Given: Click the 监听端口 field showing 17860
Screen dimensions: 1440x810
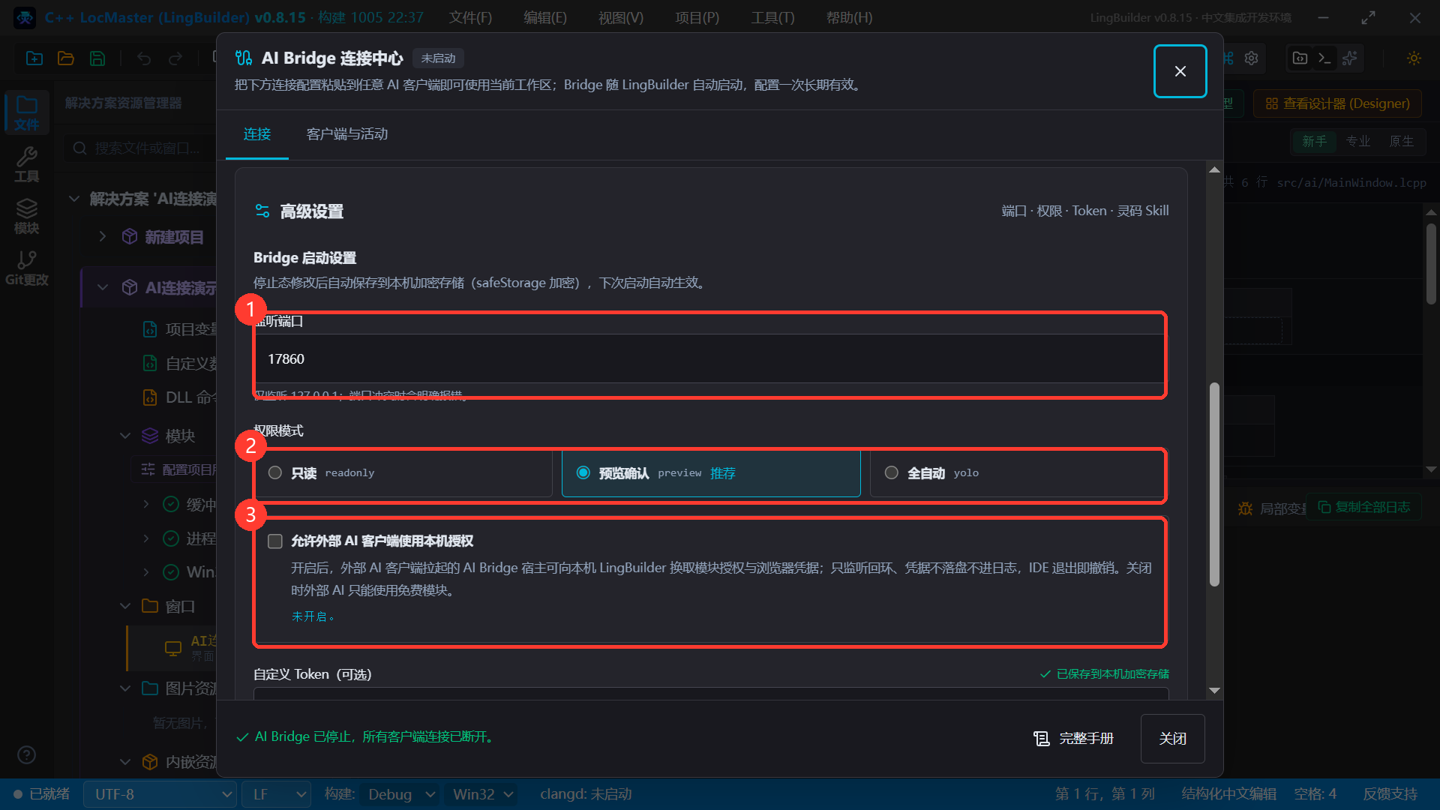Looking at the screenshot, I should coord(709,359).
